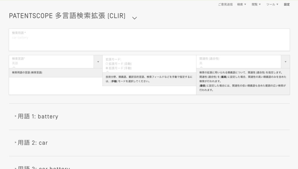Click the arrow button on the 検索言語 box

98,62
